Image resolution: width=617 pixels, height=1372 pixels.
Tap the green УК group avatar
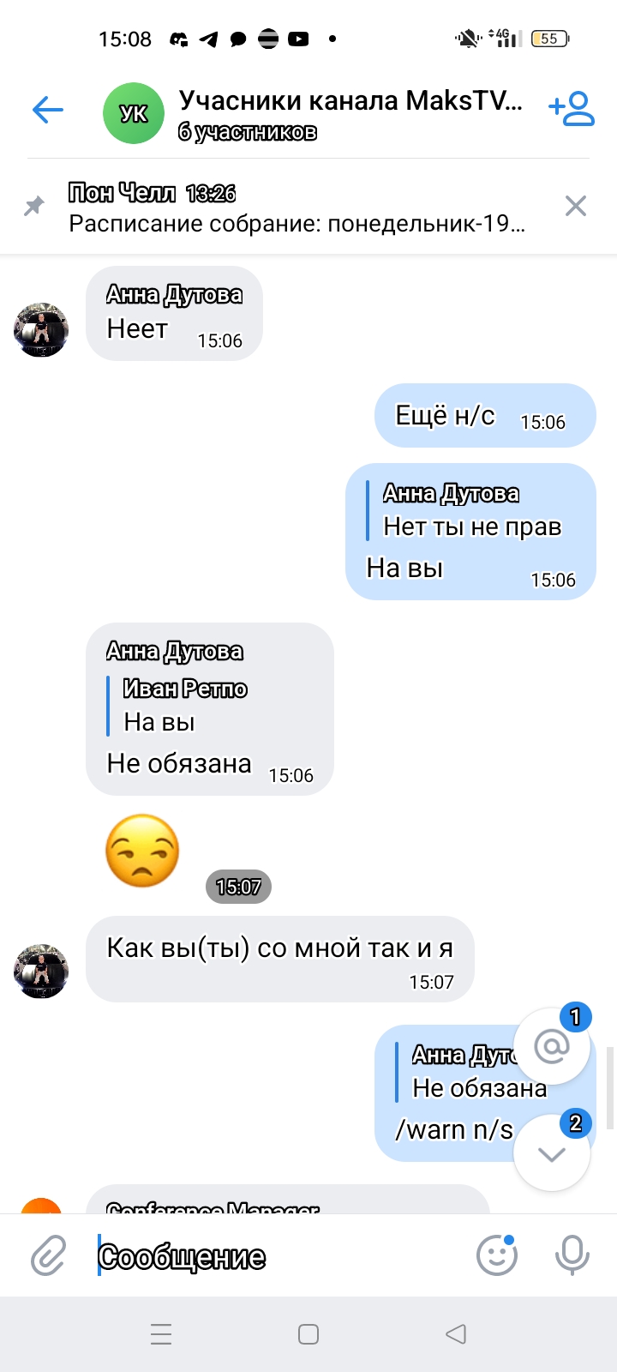(x=133, y=113)
